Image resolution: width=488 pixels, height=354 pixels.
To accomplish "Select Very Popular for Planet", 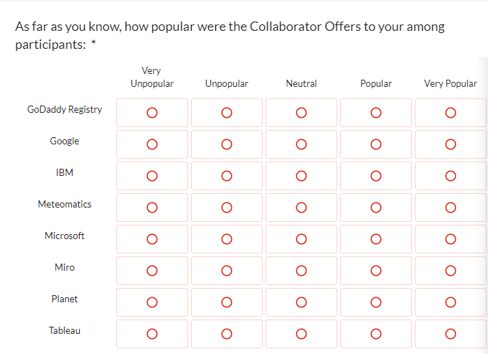I will [451, 302].
